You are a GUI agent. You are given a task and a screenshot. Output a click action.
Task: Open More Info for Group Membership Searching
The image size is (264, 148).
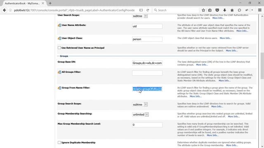[234, 116]
